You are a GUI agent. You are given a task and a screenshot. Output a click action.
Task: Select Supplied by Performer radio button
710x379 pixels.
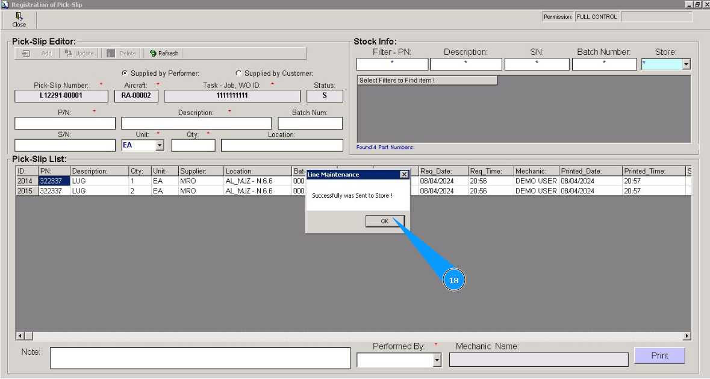tap(125, 74)
